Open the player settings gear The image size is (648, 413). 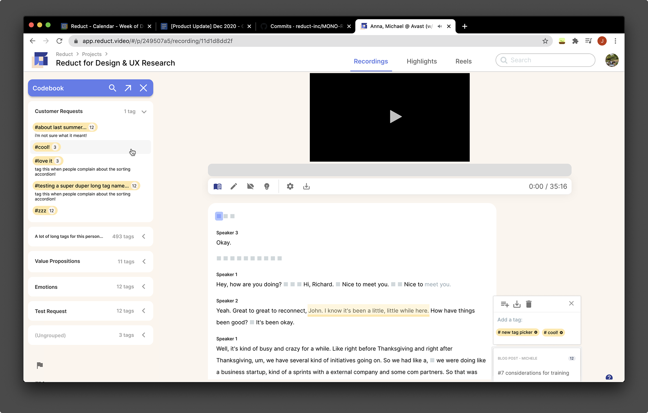(290, 187)
